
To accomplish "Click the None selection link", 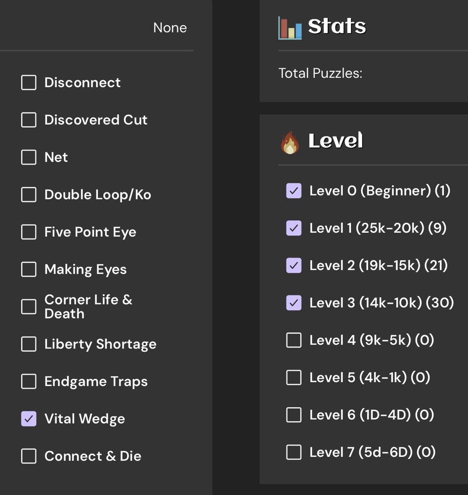I will click(170, 28).
